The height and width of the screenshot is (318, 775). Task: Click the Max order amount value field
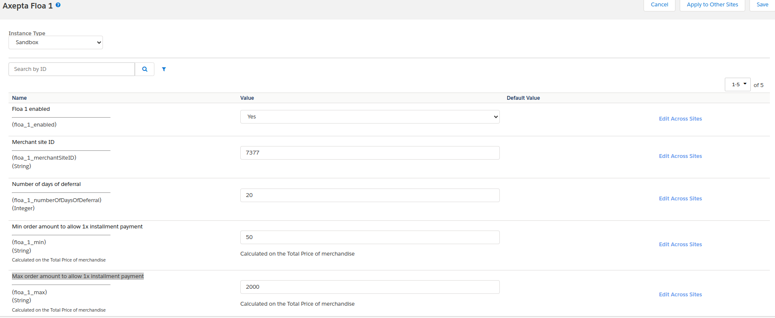click(370, 287)
